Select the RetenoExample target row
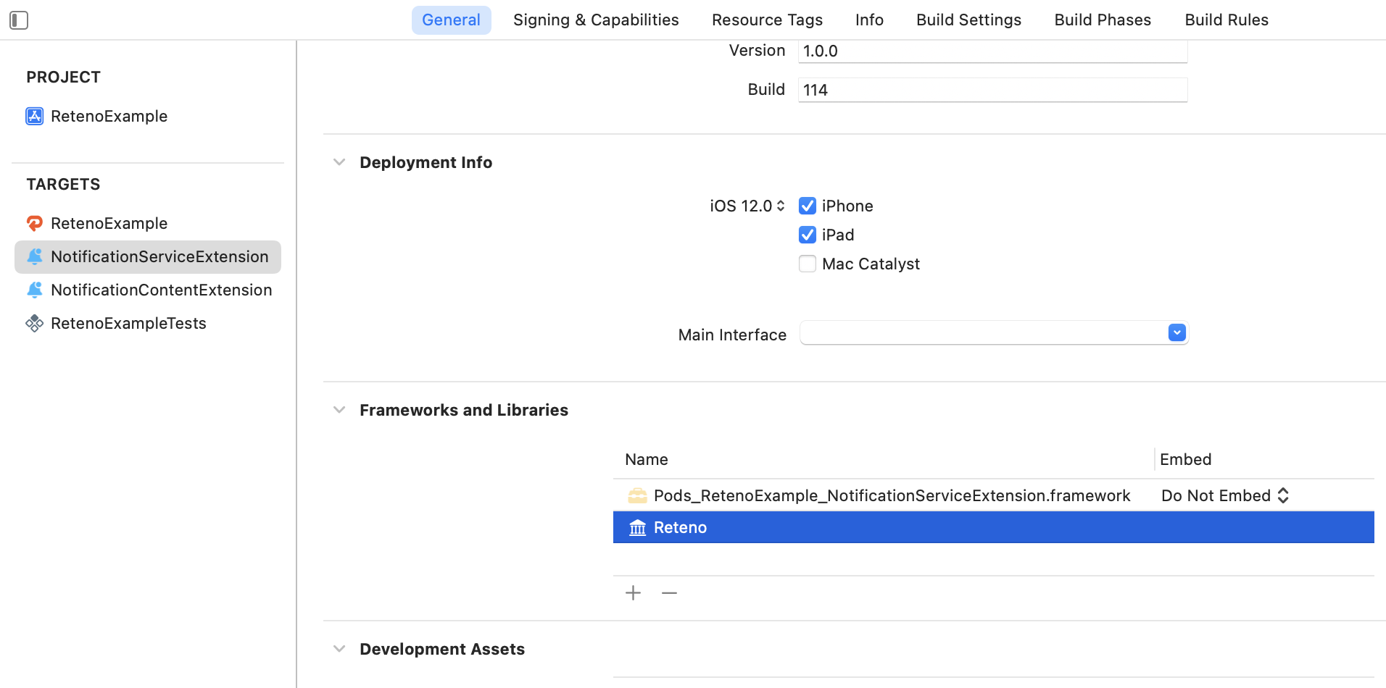Image resolution: width=1386 pixels, height=688 pixels. click(148, 223)
